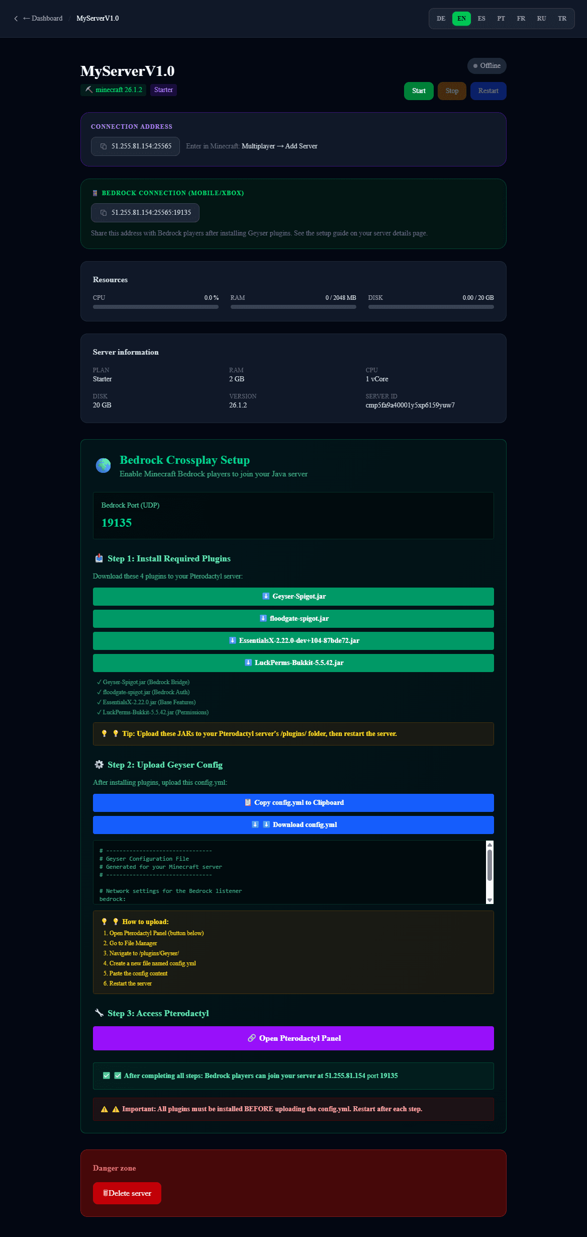Select the EN language option
Screen dimensions: 587x1237
pyautogui.click(x=461, y=19)
